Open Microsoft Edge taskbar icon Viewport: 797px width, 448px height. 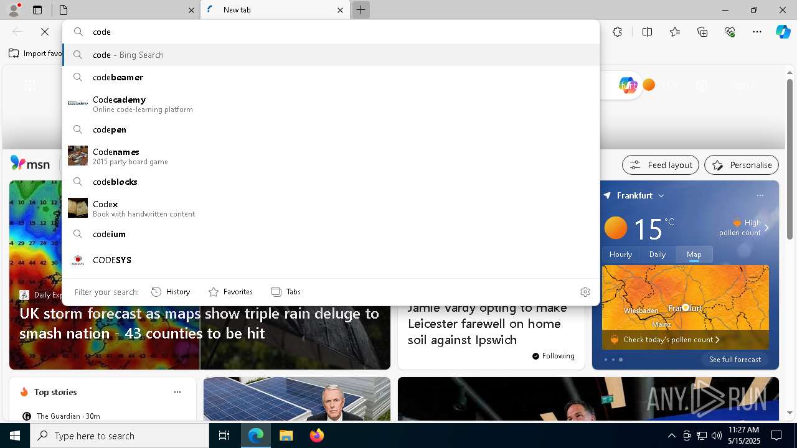click(x=256, y=436)
